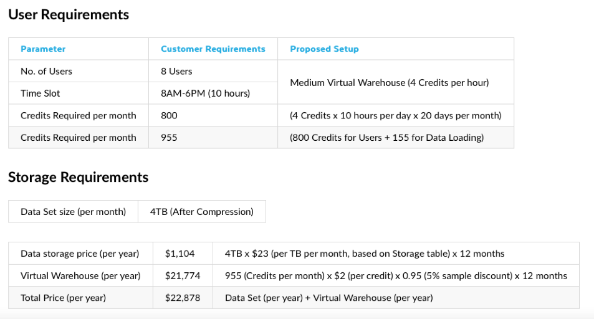Select the 5% sample discount formula cell
This screenshot has height=319, width=594.
pyautogui.click(x=396, y=275)
